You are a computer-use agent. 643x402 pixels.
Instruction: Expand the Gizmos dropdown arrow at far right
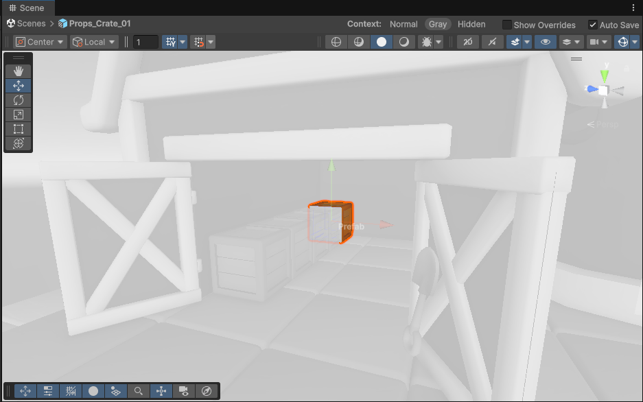(x=635, y=42)
